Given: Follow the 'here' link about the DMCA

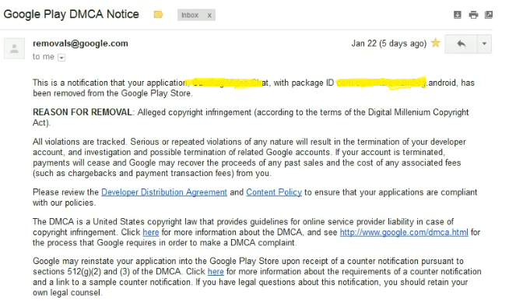Looking at the screenshot, I should coord(151,232).
